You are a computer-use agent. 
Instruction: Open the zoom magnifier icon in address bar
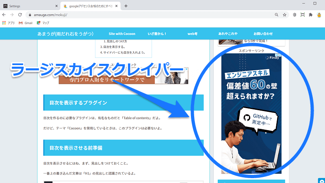click(x=277, y=15)
